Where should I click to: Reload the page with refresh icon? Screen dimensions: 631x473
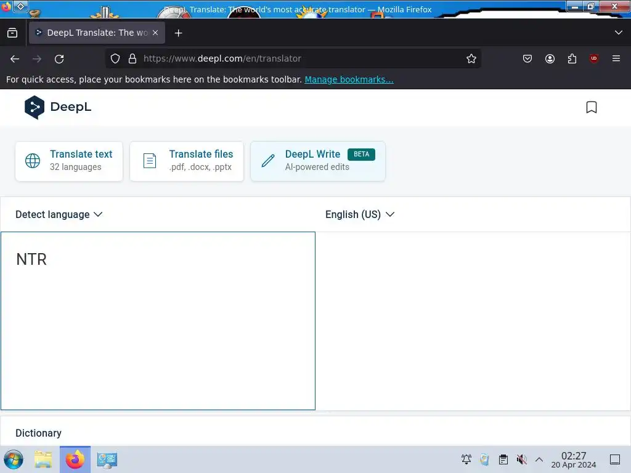[59, 59]
